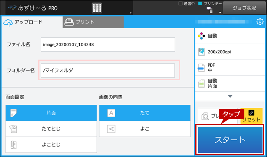Open the フォルダー名 /マイフォルダ field
The width and height of the screenshot is (267, 157).
point(108,71)
